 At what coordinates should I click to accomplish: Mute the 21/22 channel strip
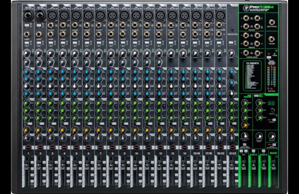pos(232,148)
